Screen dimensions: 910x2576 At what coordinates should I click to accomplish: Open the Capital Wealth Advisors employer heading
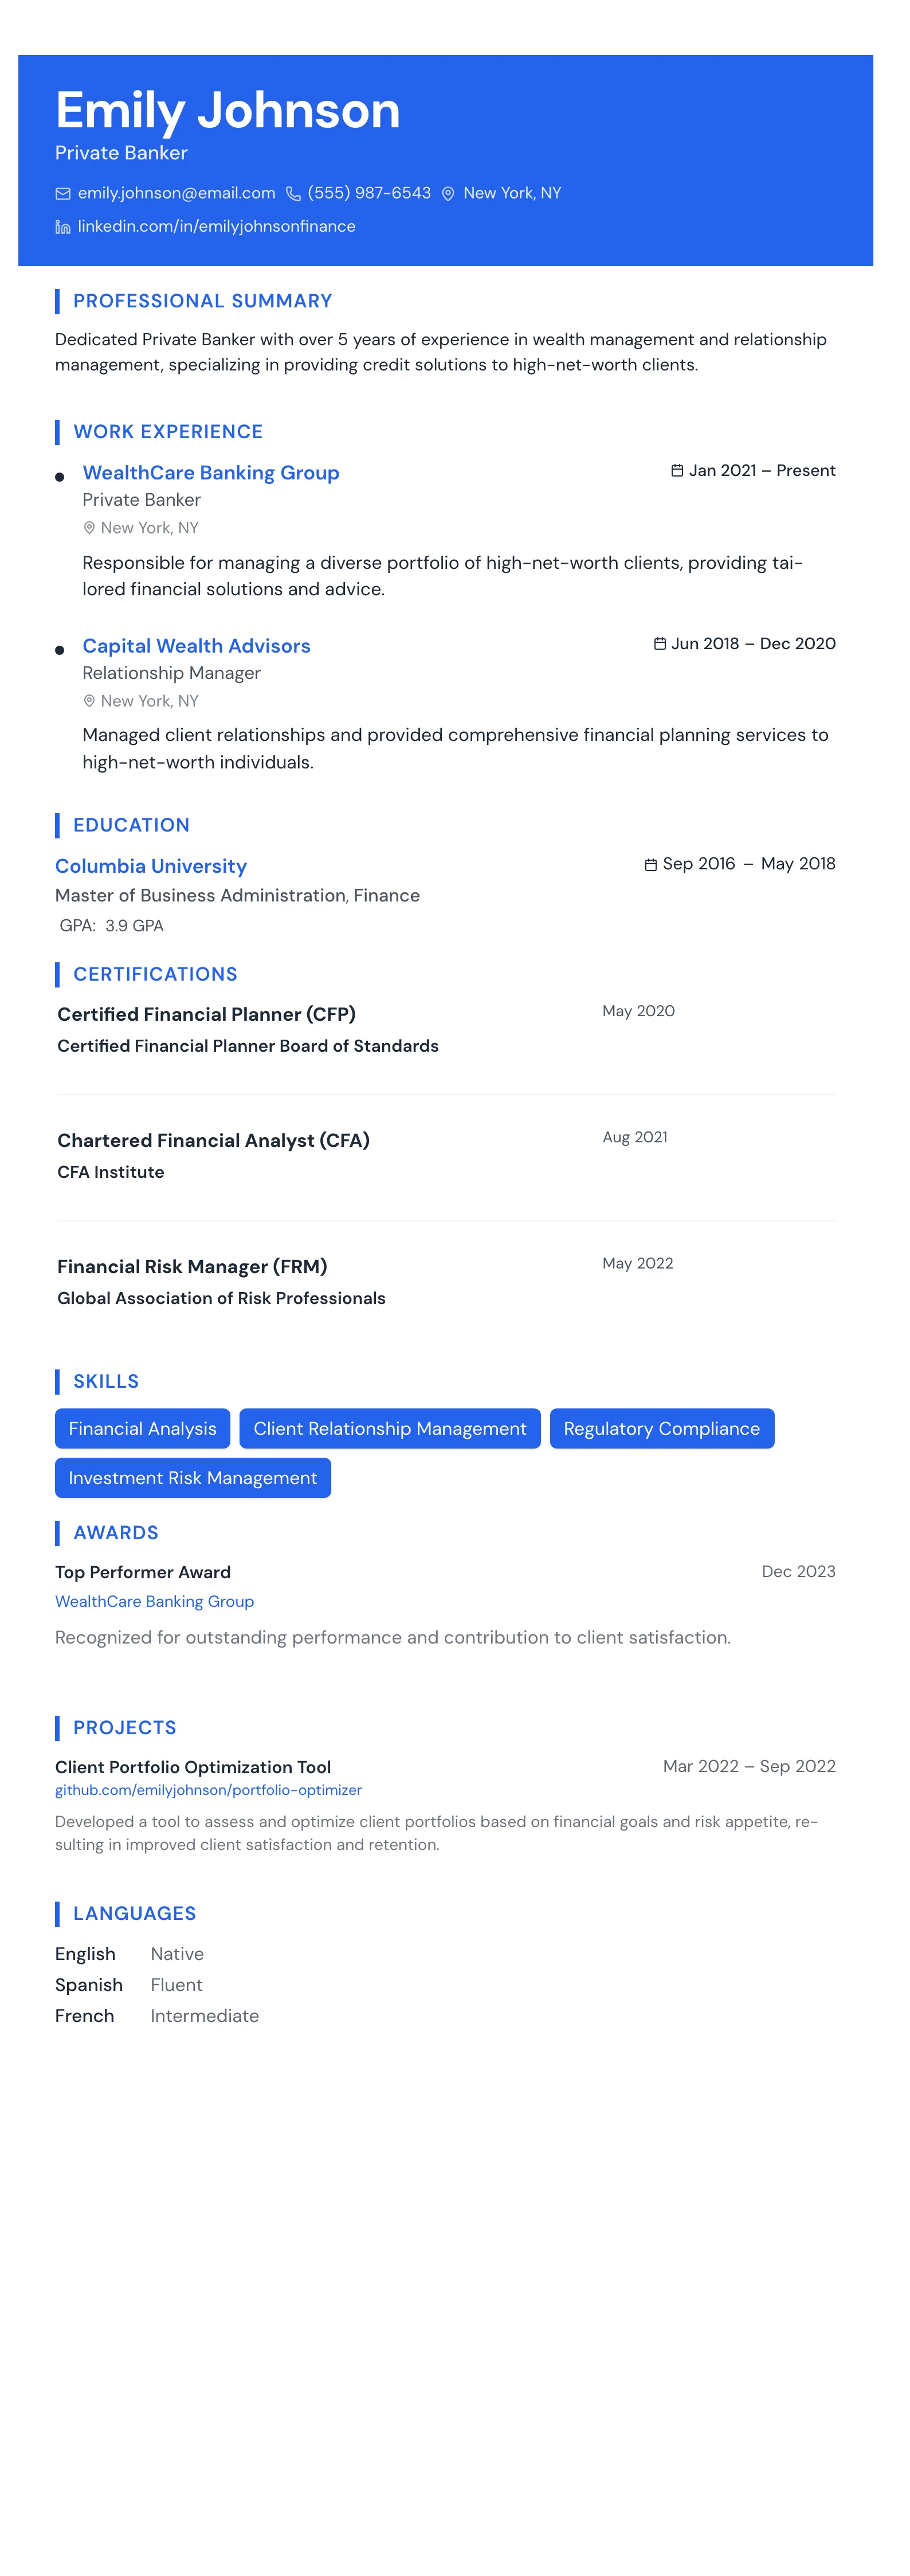click(x=197, y=646)
